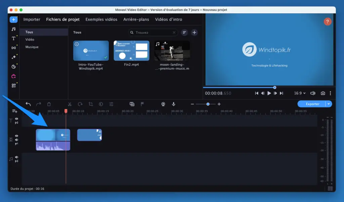Mute the video track speaker icon
344x202 pixels.
[17, 140]
